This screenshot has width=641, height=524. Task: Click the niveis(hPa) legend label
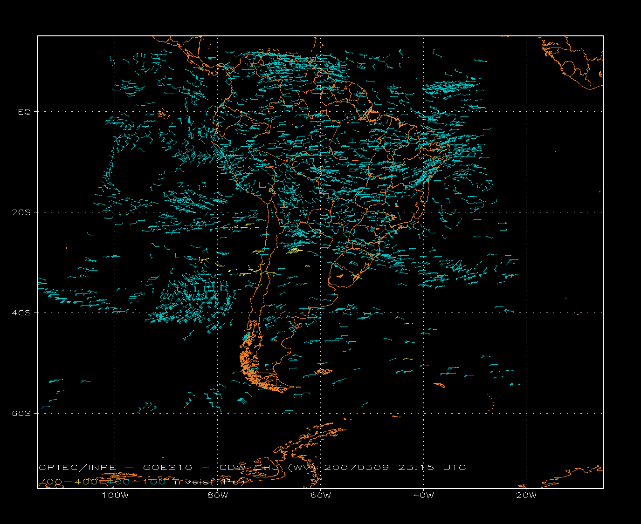[x=210, y=482]
